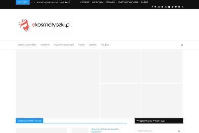Open the YouTube social icon

pyautogui.click(x=175, y=7)
